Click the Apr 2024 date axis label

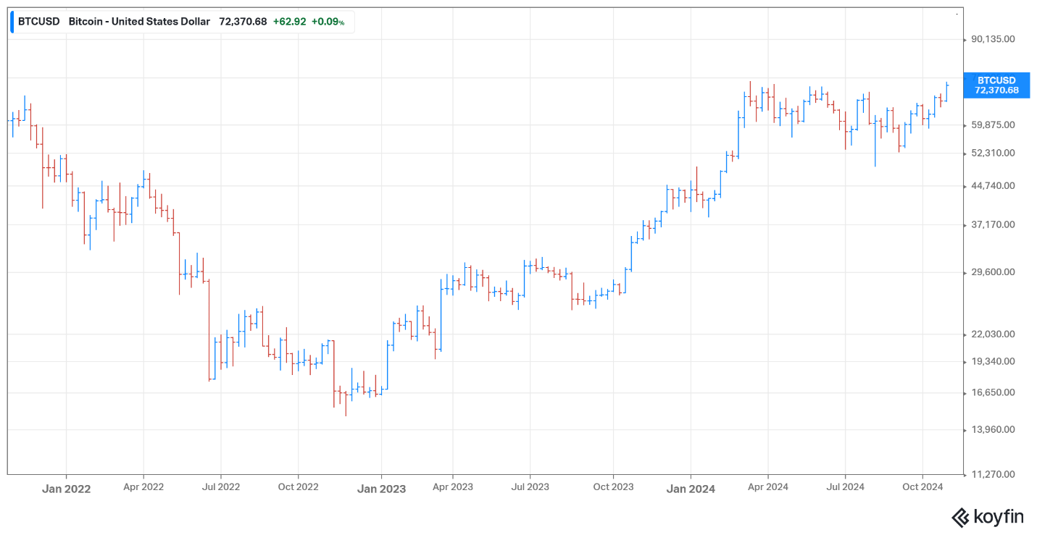767,487
